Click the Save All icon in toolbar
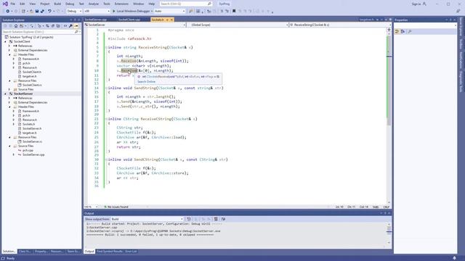 tap(42, 11)
